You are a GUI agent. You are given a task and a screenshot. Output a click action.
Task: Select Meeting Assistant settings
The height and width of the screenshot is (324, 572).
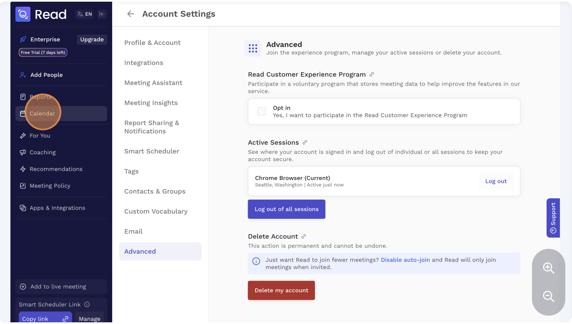pyautogui.click(x=153, y=83)
